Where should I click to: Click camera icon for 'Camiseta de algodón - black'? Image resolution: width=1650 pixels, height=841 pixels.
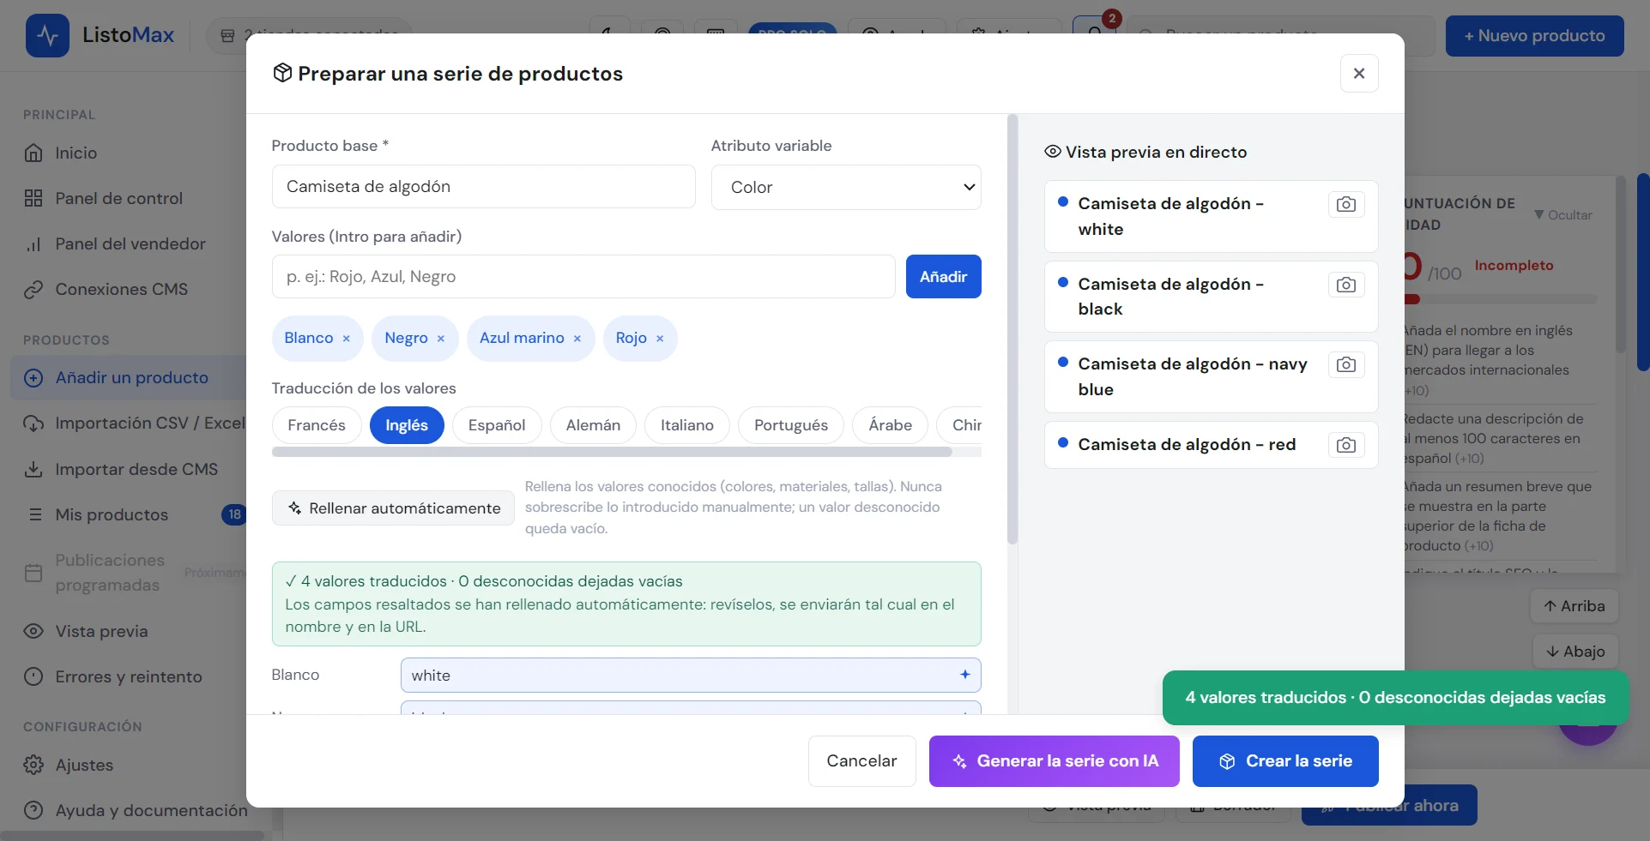pos(1346,285)
